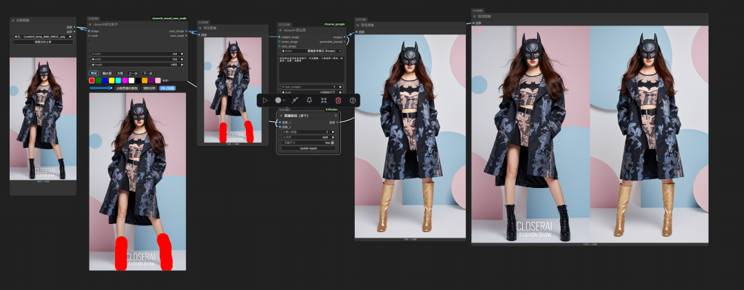
Task: Pick the green color swatch
Action: coord(99,81)
